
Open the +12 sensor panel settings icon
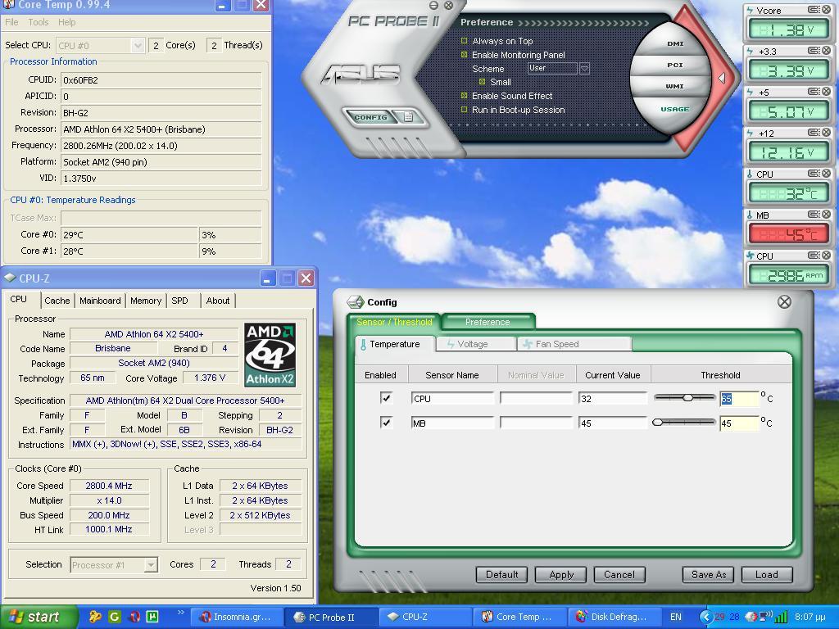[x=814, y=133]
